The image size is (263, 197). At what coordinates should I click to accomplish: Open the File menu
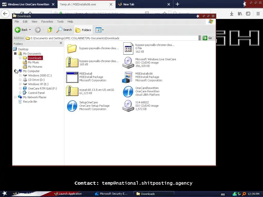click(17, 22)
